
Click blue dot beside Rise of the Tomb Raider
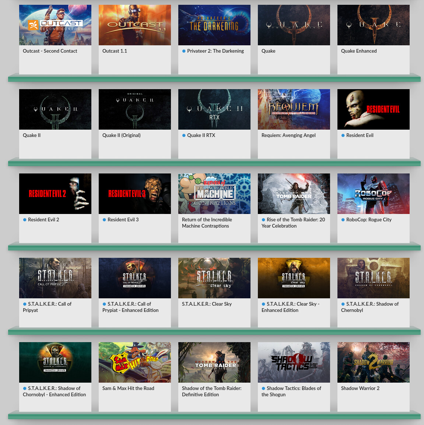(263, 220)
